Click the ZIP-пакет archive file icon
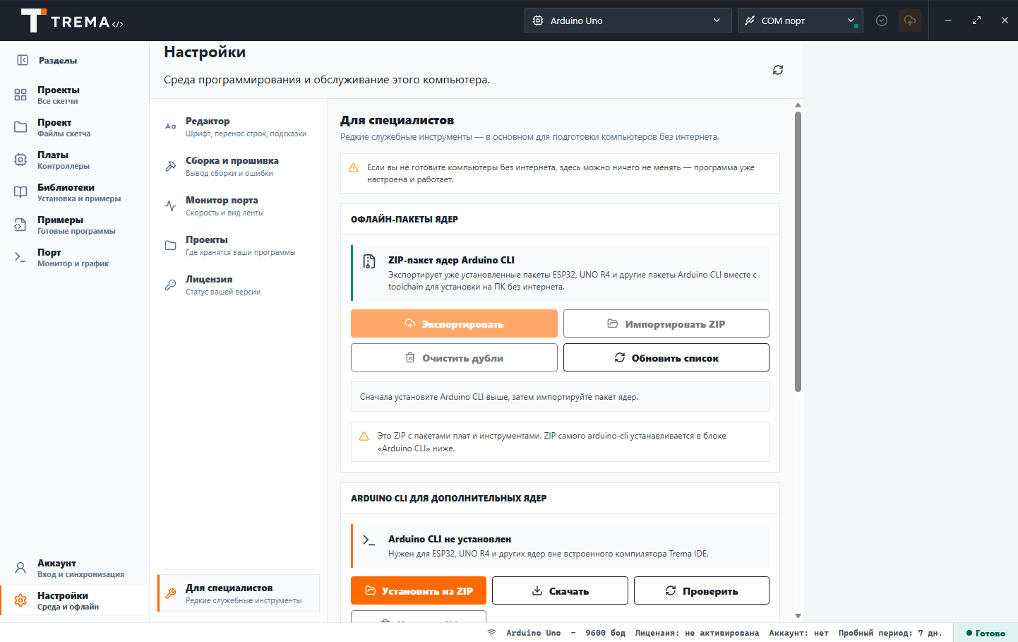 [x=369, y=261]
